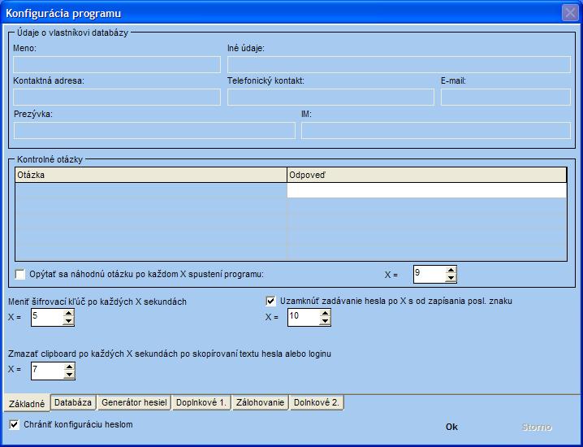Click the Storno button
583x447 pixels.
coord(537,427)
